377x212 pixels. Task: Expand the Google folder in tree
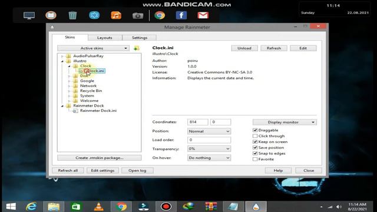point(70,81)
